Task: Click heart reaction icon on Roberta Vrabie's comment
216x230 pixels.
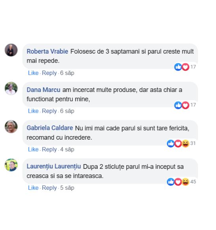Action: 186,67
